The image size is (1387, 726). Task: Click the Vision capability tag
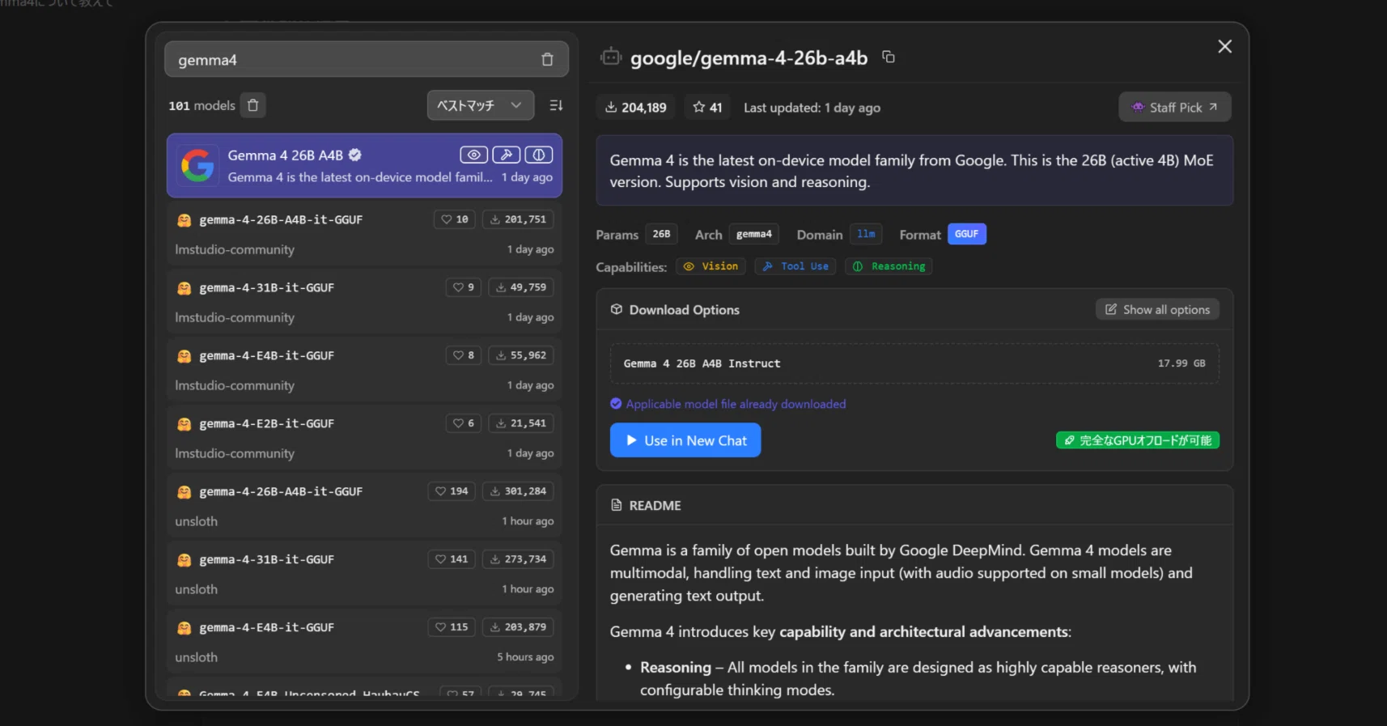point(711,266)
